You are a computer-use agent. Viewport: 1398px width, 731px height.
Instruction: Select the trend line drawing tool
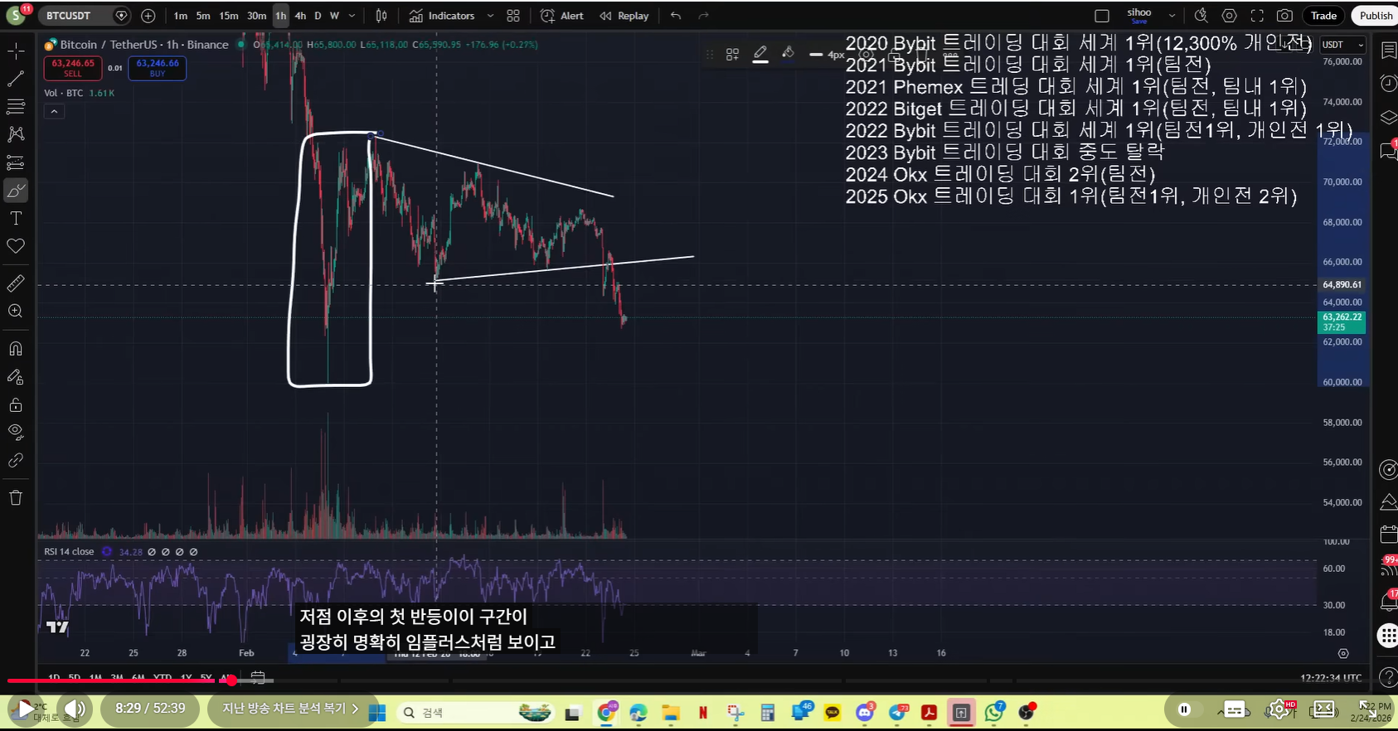click(x=16, y=79)
